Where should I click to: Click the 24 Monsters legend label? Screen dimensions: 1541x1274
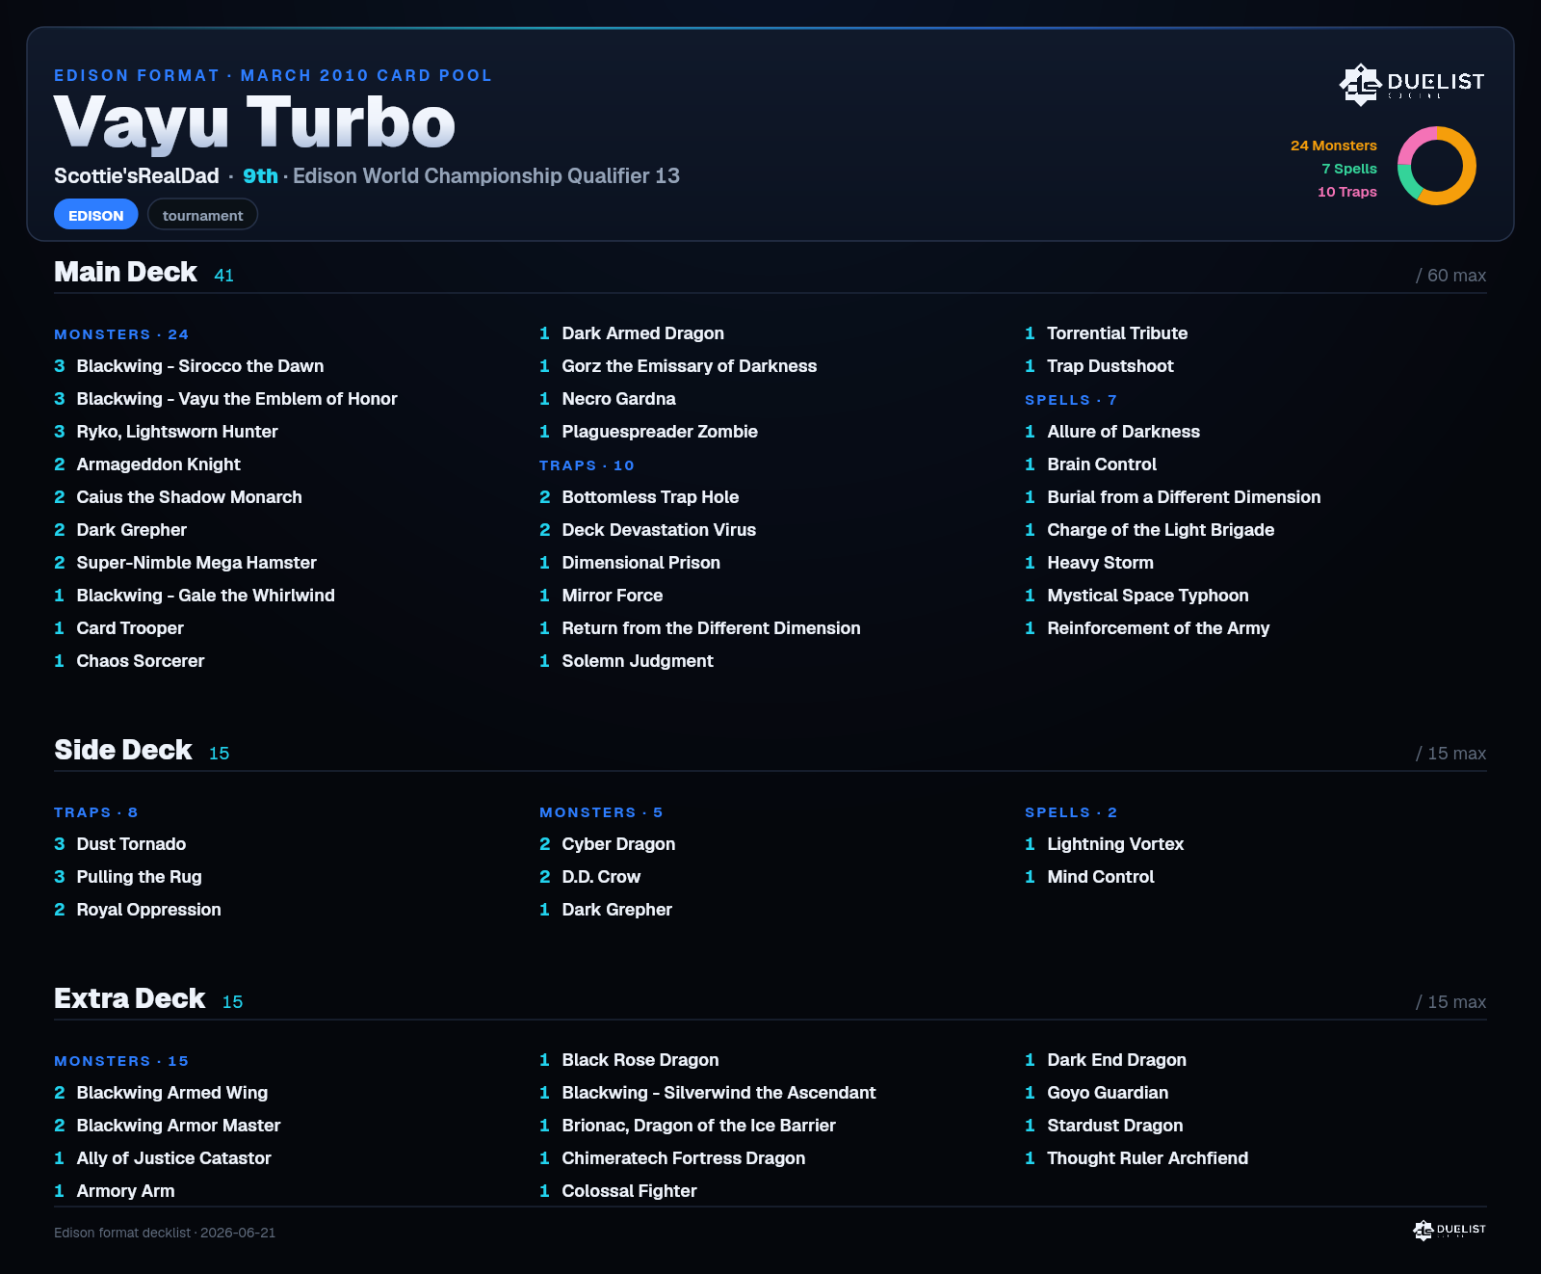point(1334,146)
